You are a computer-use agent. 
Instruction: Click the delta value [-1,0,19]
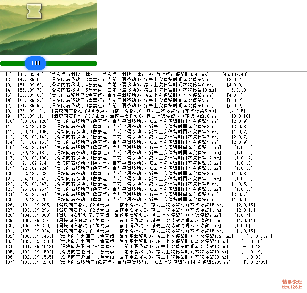pyautogui.click(x=252, y=252)
